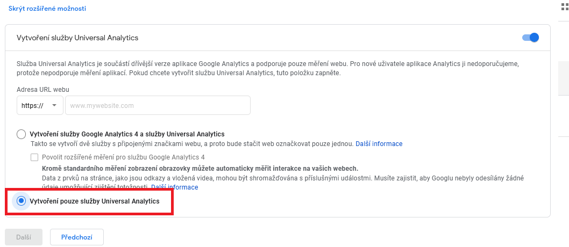569x247 pixels.
Task: Enable Povolit rozšířené měření checkbox
Action: (x=34, y=157)
